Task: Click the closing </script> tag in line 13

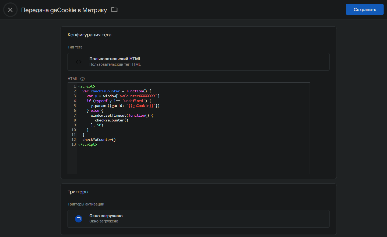Action: click(x=88, y=144)
